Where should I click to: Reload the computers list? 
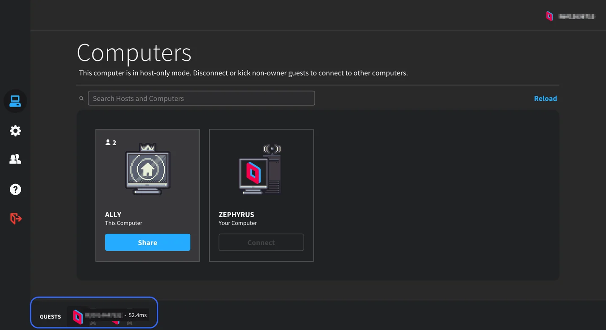pos(545,98)
